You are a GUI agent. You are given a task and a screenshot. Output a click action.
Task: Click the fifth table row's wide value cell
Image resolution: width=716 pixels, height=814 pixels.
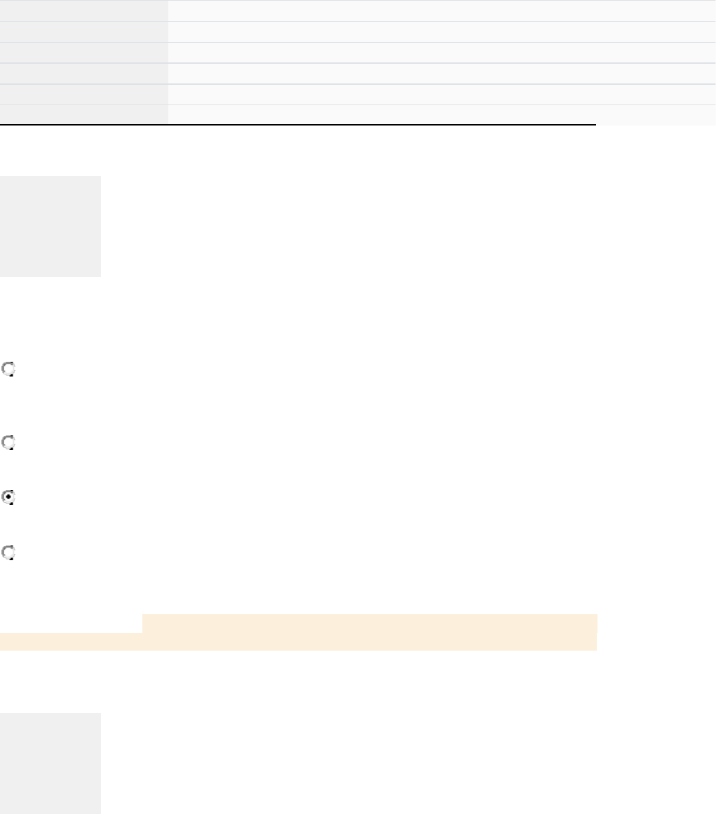coord(442,95)
